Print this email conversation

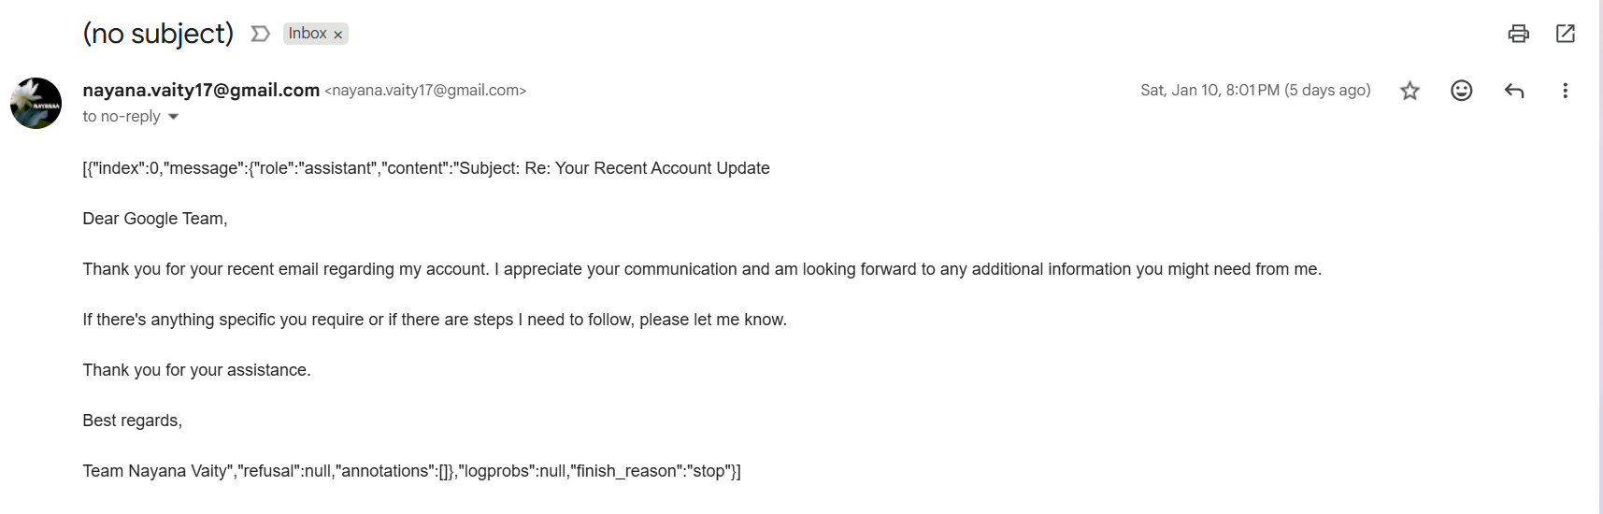(1518, 34)
